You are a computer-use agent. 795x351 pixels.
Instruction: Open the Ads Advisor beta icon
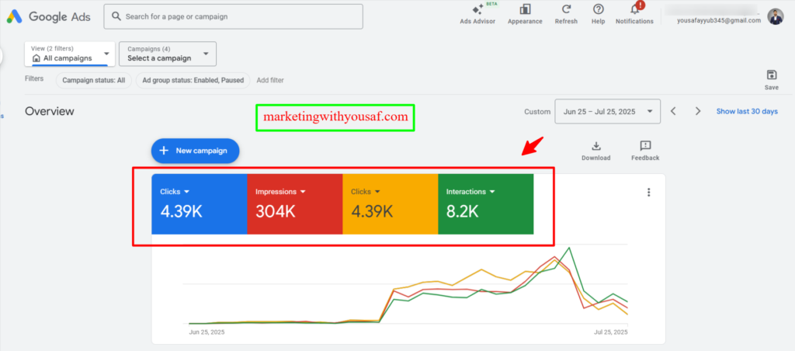tap(477, 9)
